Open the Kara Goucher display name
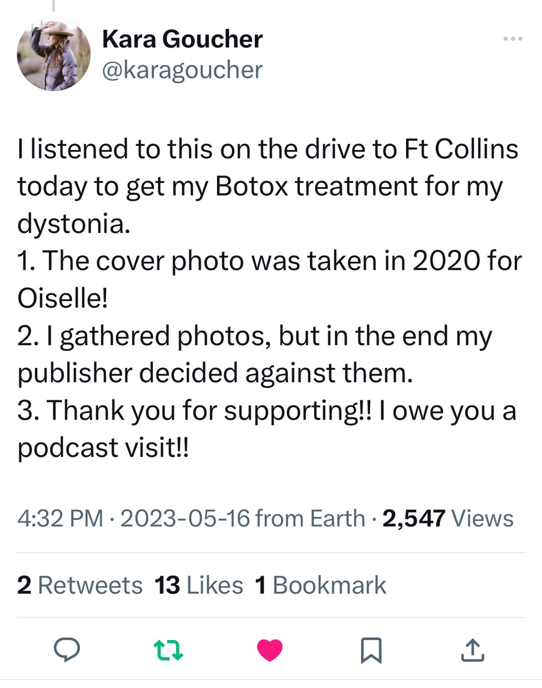 182,39
